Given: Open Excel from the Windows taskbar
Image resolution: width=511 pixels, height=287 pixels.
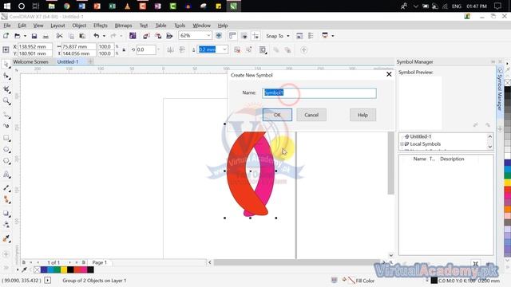Looking at the screenshot, I should 113,6.
